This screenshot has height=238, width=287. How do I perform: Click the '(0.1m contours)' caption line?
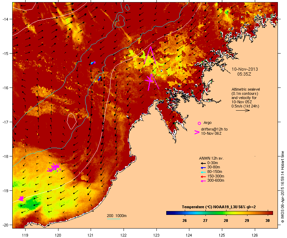[x=245, y=93]
